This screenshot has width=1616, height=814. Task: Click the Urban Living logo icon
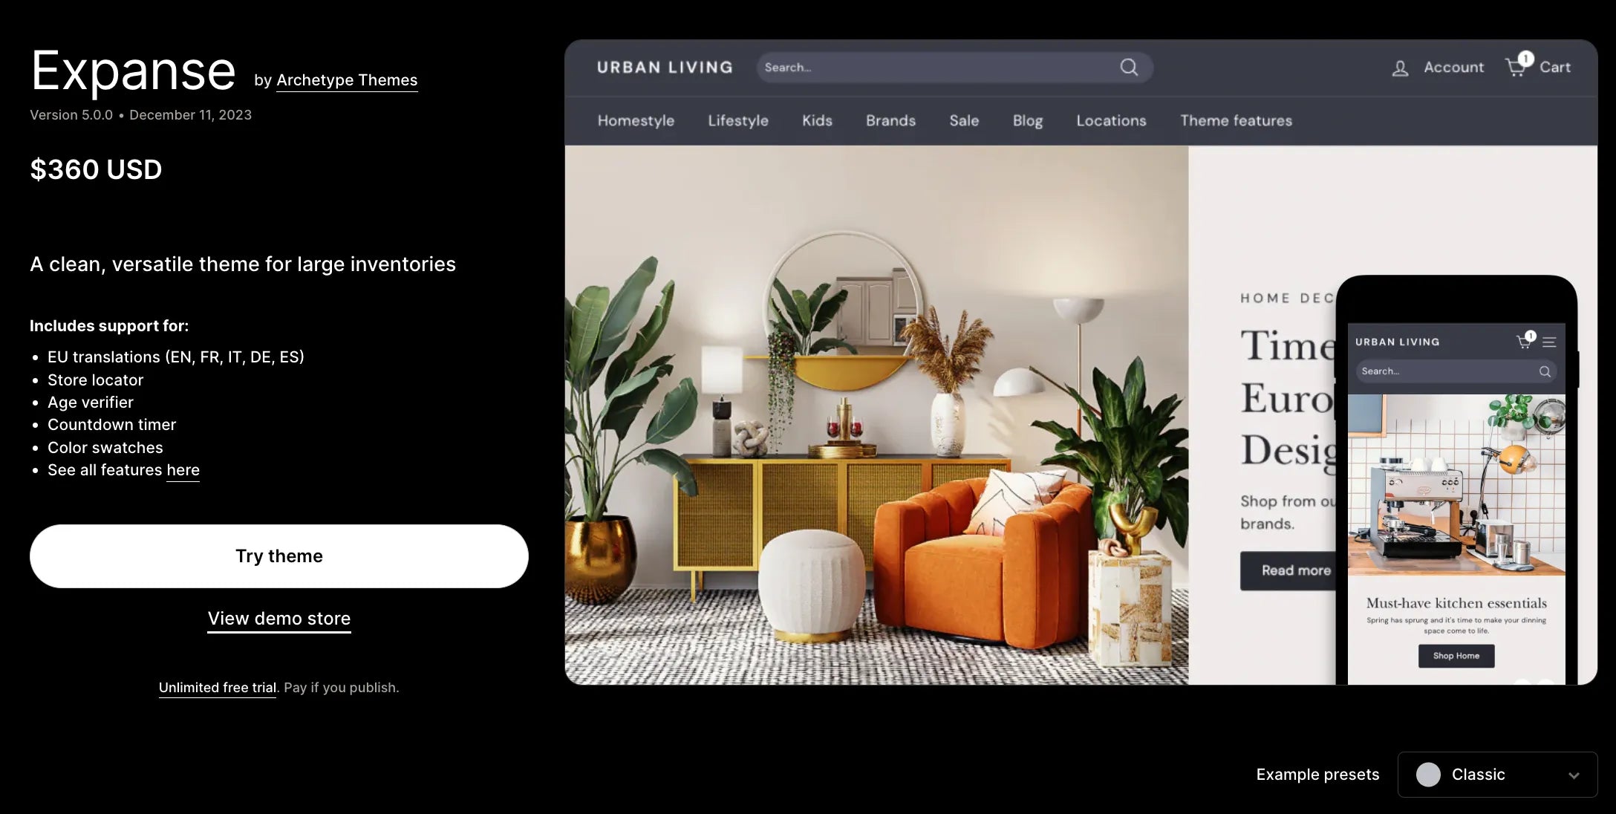coord(663,66)
